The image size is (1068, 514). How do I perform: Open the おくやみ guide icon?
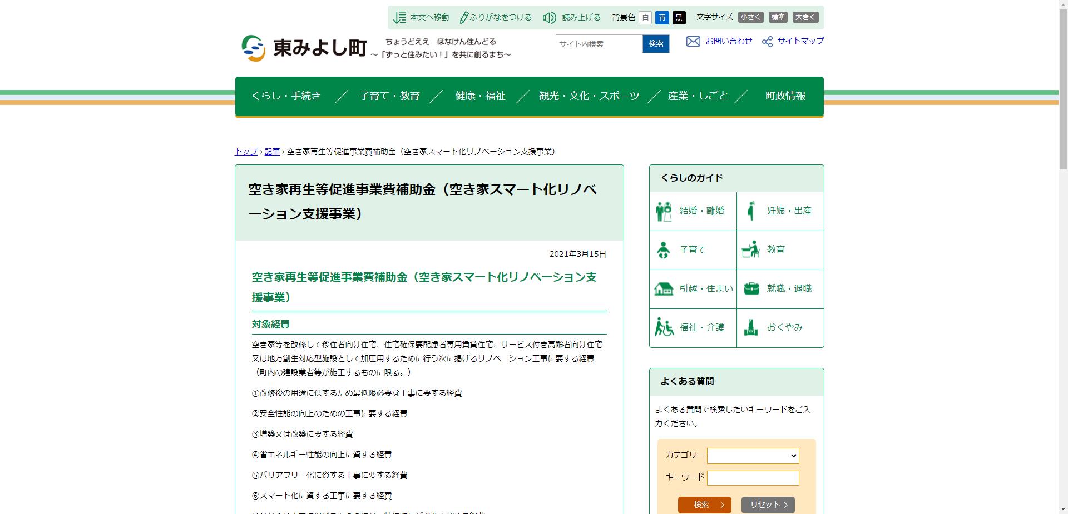[751, 328]
